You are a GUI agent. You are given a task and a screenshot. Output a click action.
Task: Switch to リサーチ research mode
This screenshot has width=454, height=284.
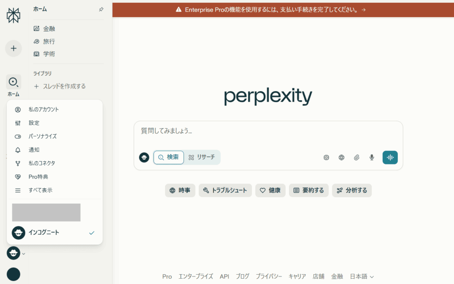(202, 157)
